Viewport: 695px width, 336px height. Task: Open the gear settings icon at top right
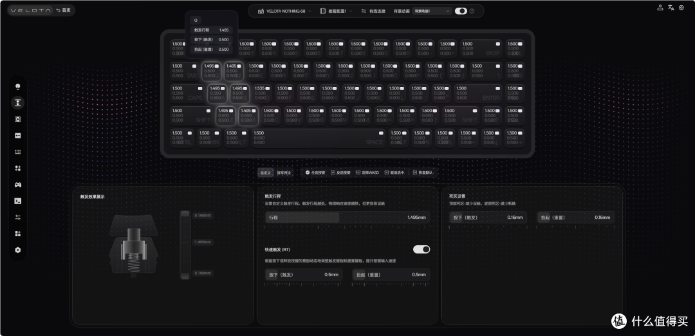pos(681,8)
